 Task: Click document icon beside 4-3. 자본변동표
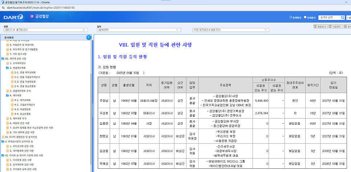pyautogui.click(x=12, y=109)
